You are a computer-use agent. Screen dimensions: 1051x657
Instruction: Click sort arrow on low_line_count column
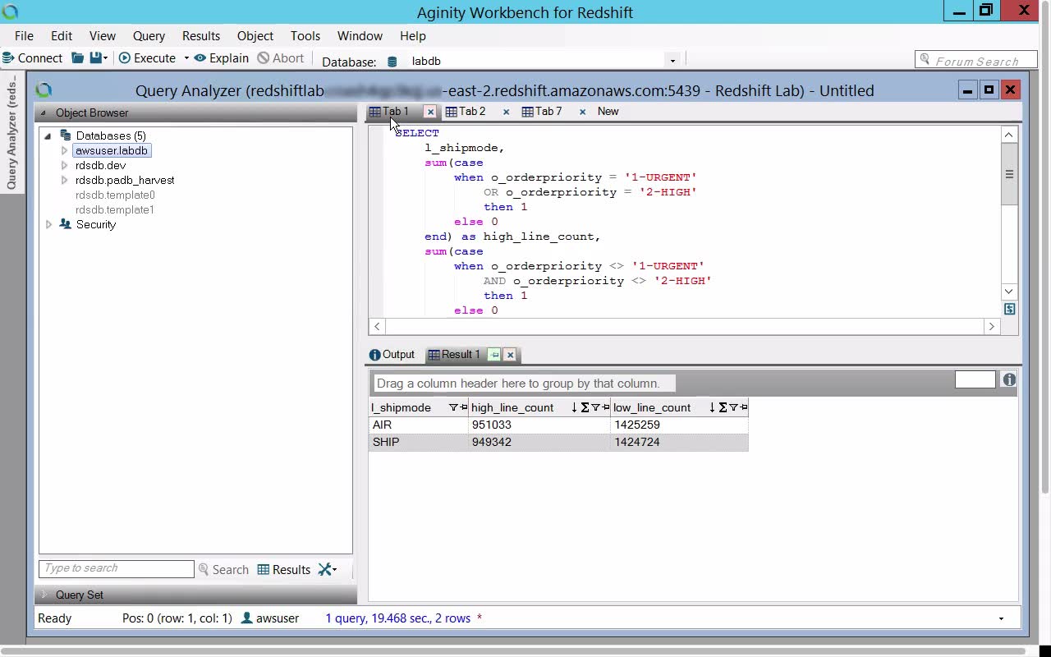(x=712, y=407)
